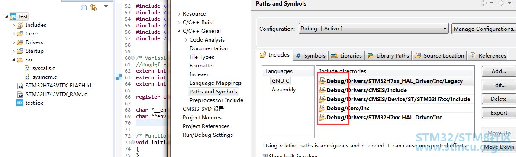Viewport: 516px width, 157px height.
Task: Click the Startup folder icon
Action: 20,51
